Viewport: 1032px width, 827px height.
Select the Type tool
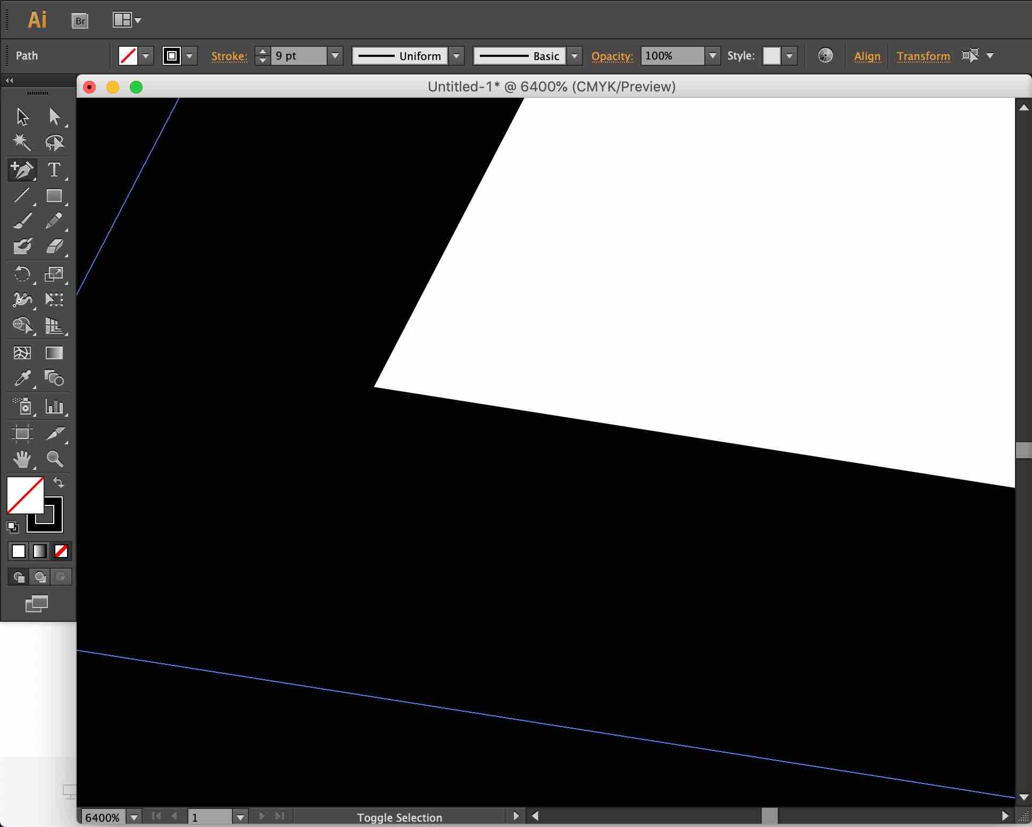pos(54,170)
